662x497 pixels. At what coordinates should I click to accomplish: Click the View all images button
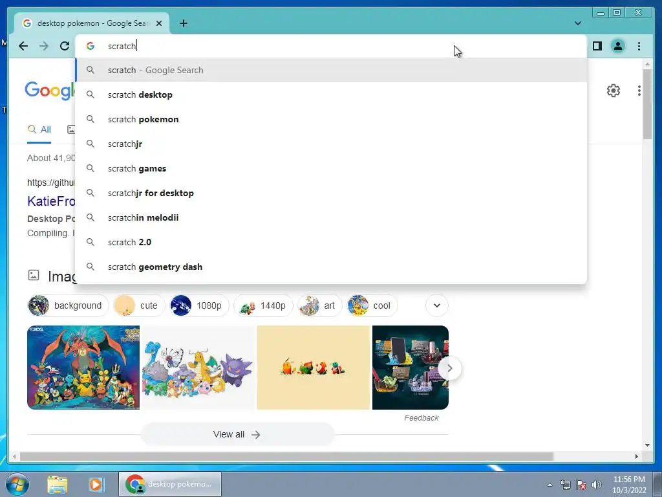point(237,434)
